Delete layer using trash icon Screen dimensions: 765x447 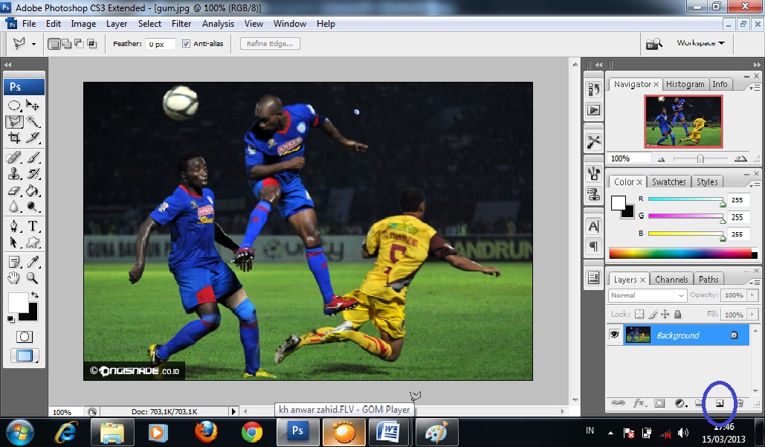(740, 403)
